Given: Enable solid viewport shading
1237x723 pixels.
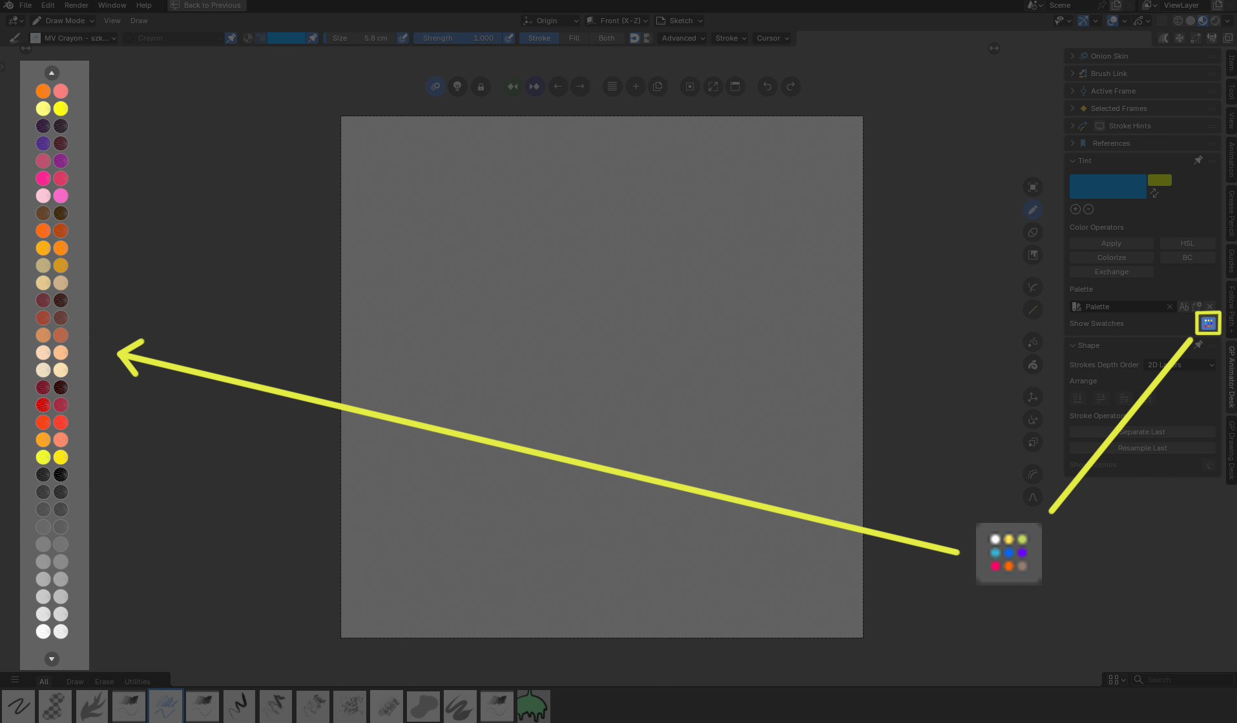Looking at the screenshot, I should click(1190, 21).
